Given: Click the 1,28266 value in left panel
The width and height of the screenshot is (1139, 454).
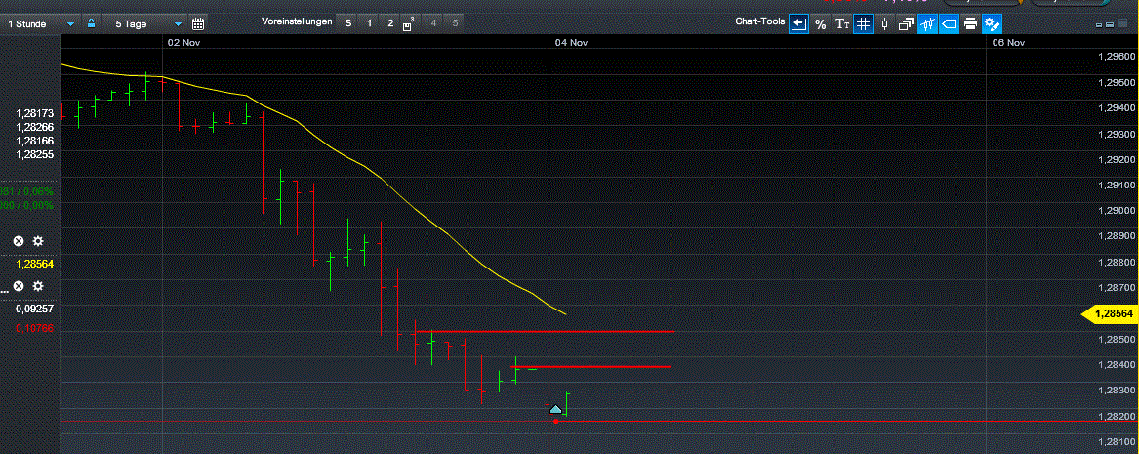Looking at the screenshot, I should [x=34, y=127].
